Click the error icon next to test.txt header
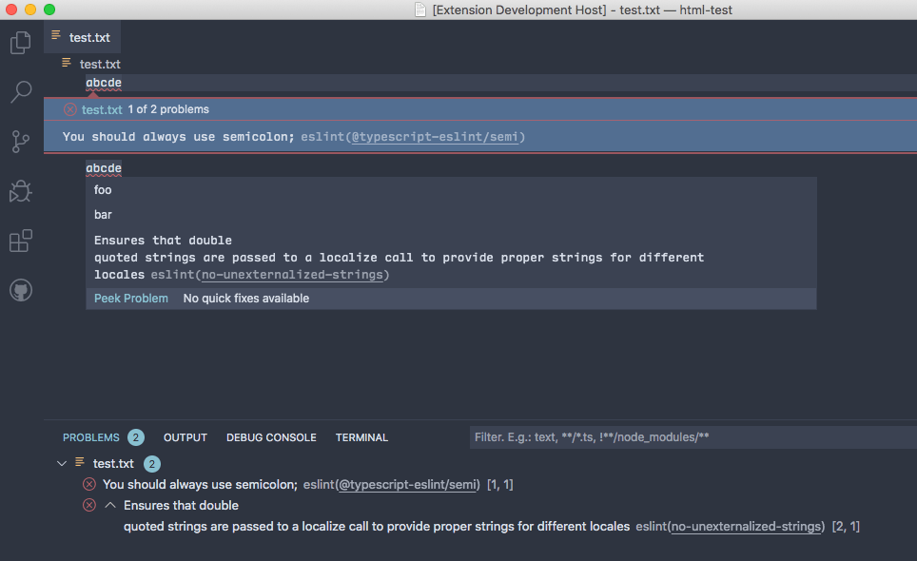This screenshot has width=917, height=561. click(x=69, y=109)
